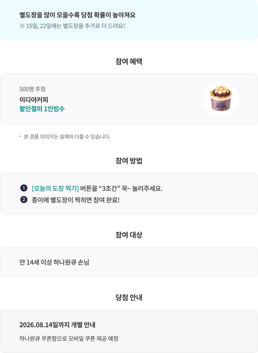This screenshot has height=353, width=258.
Task: Click the “3초간” 꾹~ 눌러주세요 instruction
Action: pyautogui.click(x=131, y=188)
